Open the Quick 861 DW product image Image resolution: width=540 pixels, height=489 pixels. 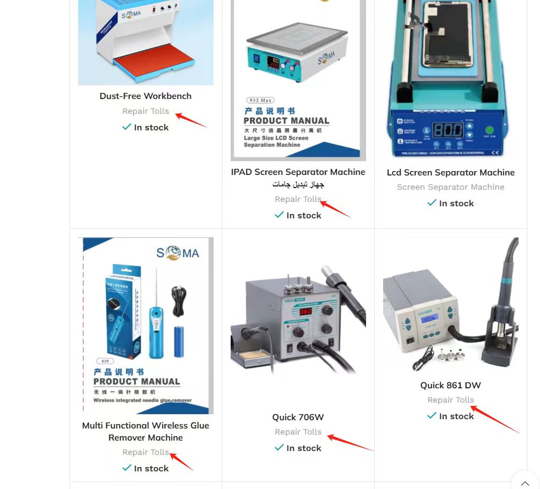pyautogui.click(x=451, y=306)
